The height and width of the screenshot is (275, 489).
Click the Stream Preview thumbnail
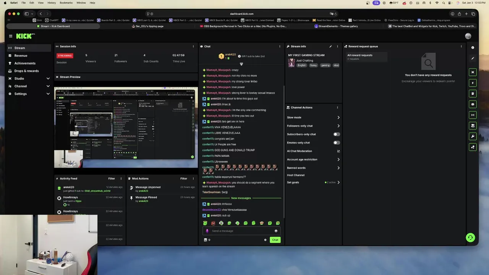pos(126,128)
